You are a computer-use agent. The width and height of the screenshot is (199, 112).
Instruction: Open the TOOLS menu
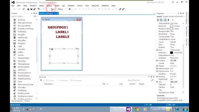(80, 6)
